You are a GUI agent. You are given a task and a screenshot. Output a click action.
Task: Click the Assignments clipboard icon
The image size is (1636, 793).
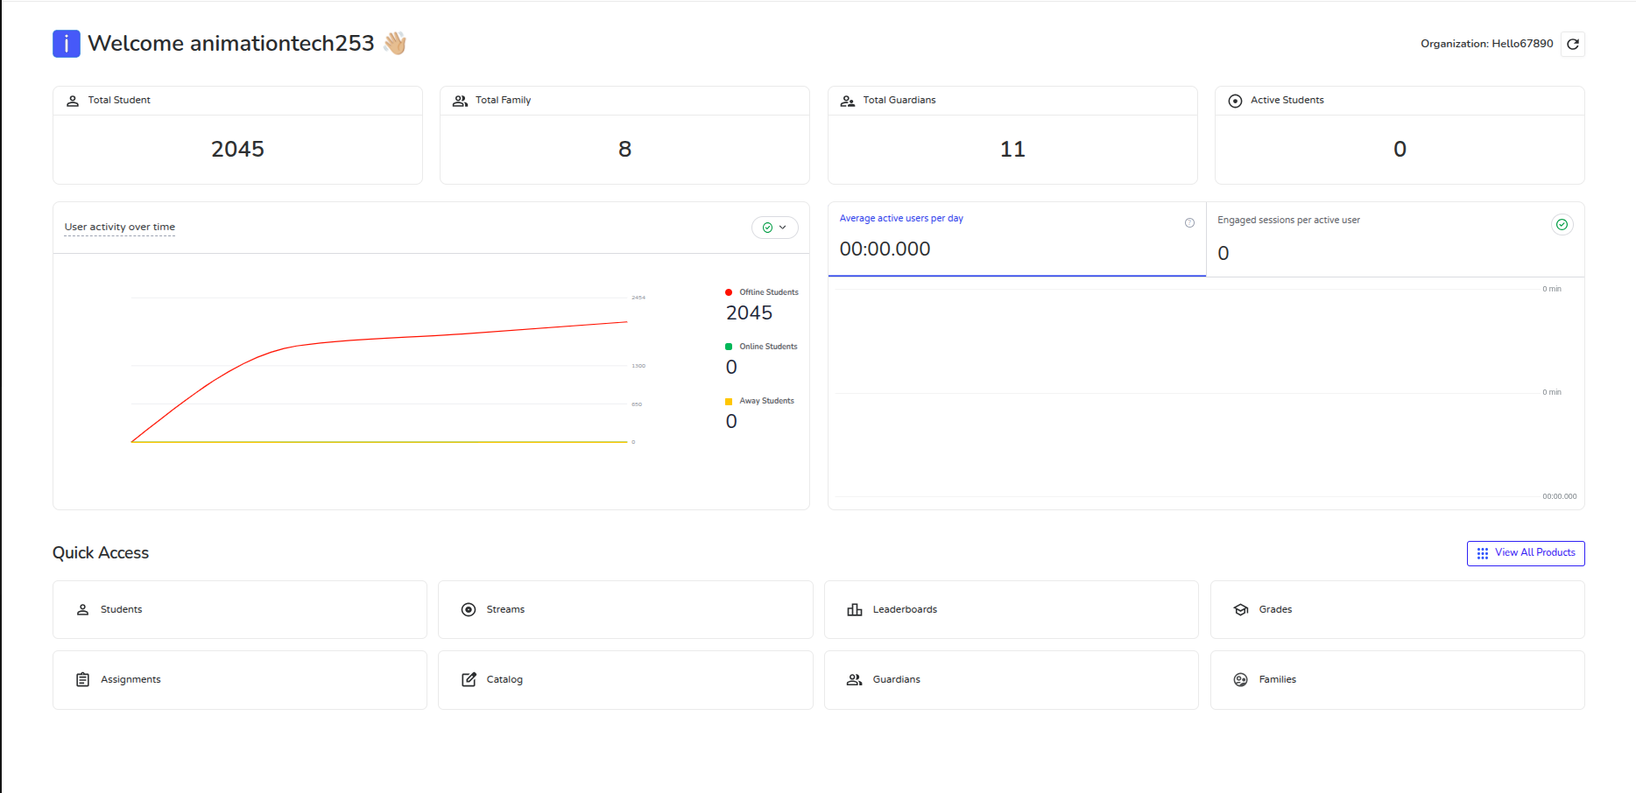point(82,679)
